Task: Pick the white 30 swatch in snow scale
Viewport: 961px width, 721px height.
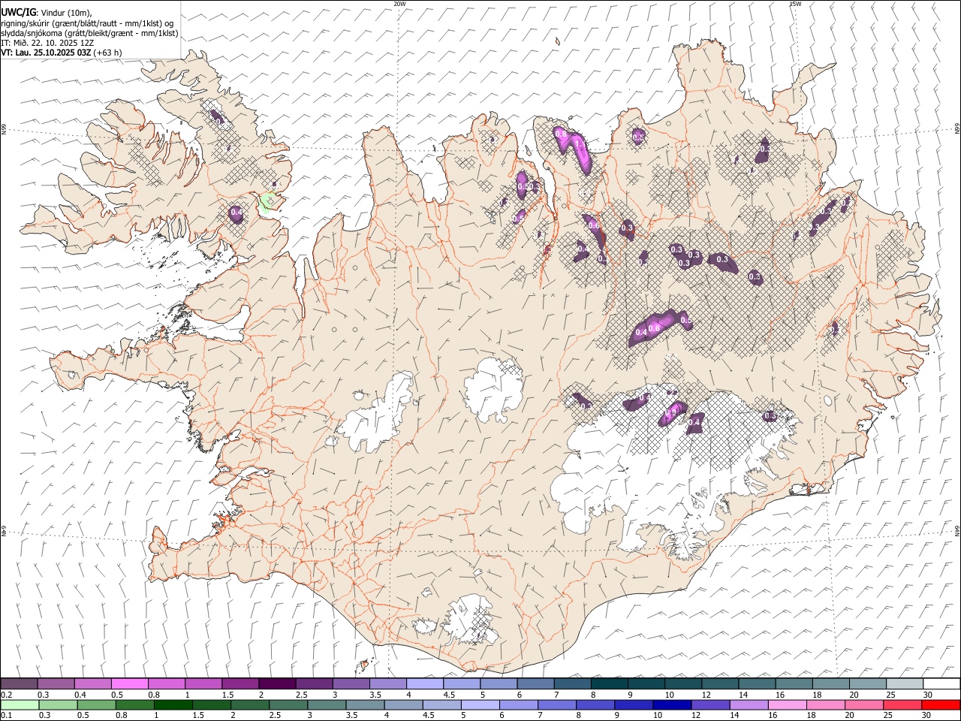Action: click(x=941, y=684)
